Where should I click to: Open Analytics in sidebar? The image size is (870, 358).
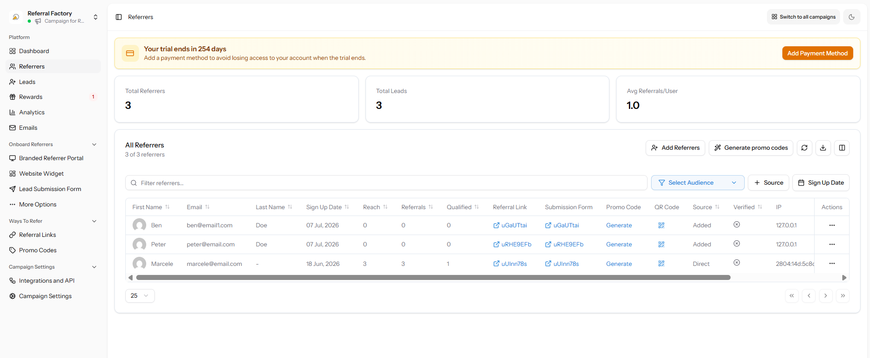coord(53,113)
